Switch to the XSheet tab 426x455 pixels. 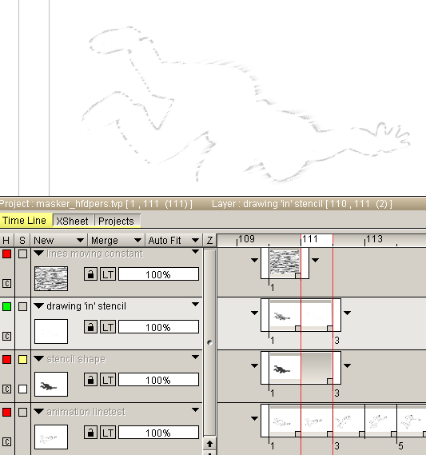(x=72, y=221)
